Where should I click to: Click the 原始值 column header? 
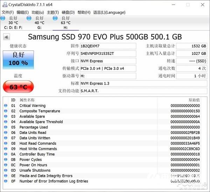pos(194,100)
